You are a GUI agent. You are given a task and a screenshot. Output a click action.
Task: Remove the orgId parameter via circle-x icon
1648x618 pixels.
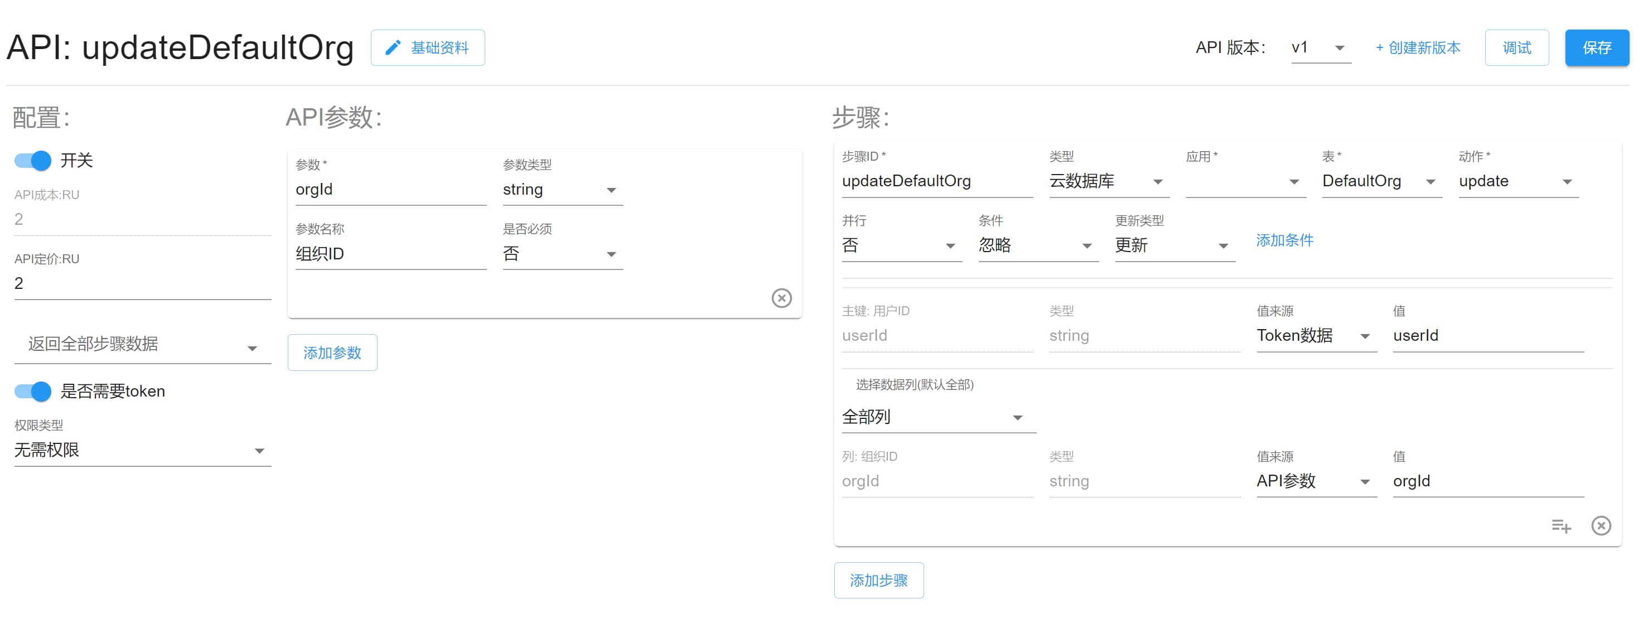point(781,298)
